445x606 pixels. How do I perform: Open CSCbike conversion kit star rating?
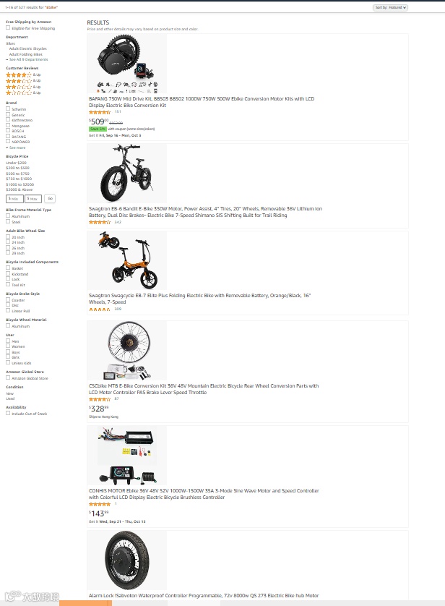[100, 399]
